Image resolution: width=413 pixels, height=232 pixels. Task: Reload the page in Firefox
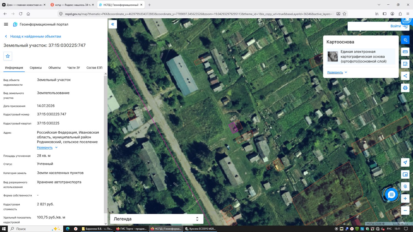click(21, 14)
